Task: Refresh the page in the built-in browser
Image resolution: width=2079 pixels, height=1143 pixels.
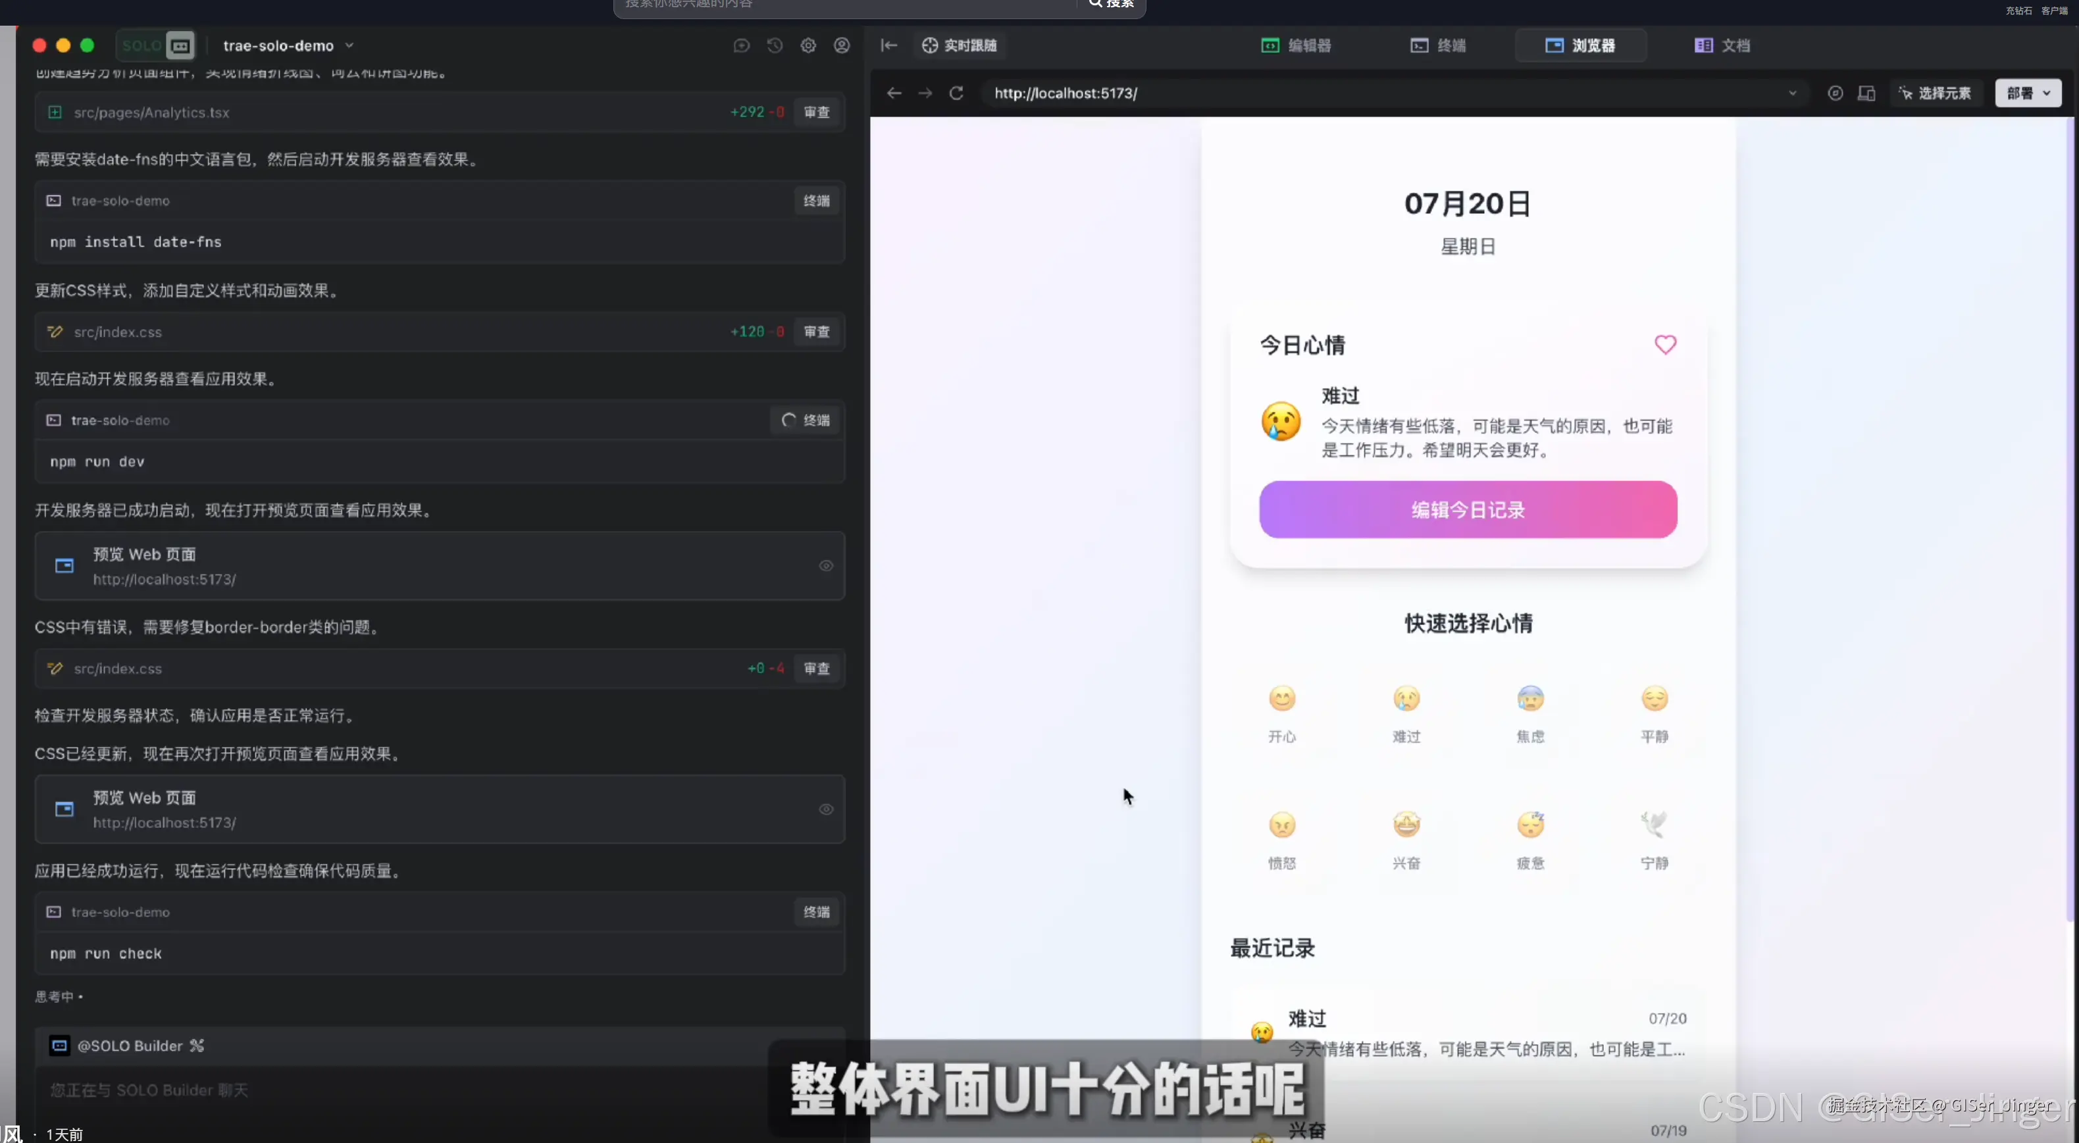Action: pos(956,93)
